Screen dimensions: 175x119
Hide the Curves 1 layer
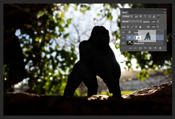123,32
